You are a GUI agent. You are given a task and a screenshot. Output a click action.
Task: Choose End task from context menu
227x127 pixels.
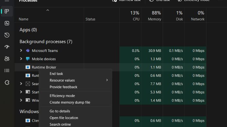(56, 74)
